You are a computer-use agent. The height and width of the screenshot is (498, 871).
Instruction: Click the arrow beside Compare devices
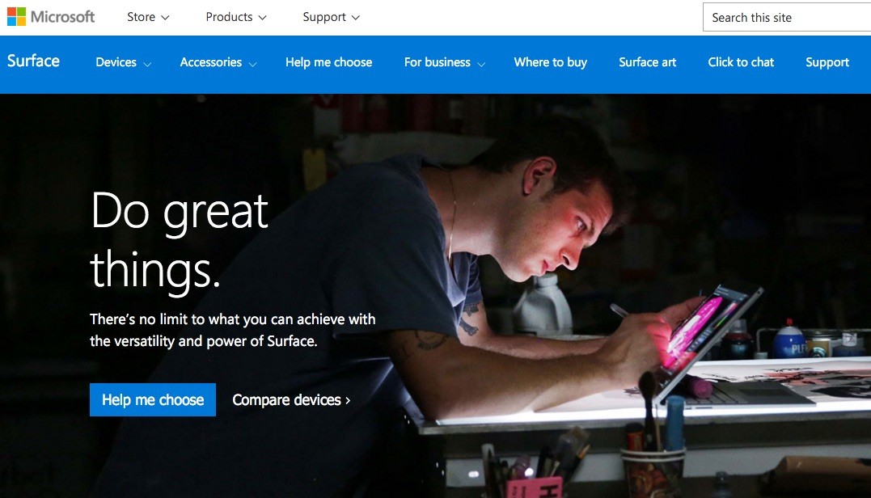pyautogui.click(x=348, y=400)
